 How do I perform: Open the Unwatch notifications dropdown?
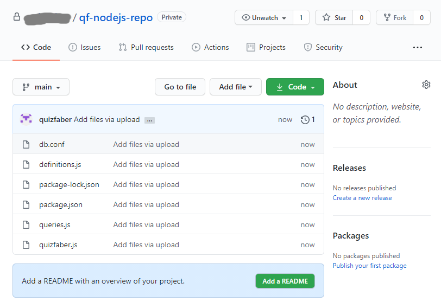(x=264, y=17)
